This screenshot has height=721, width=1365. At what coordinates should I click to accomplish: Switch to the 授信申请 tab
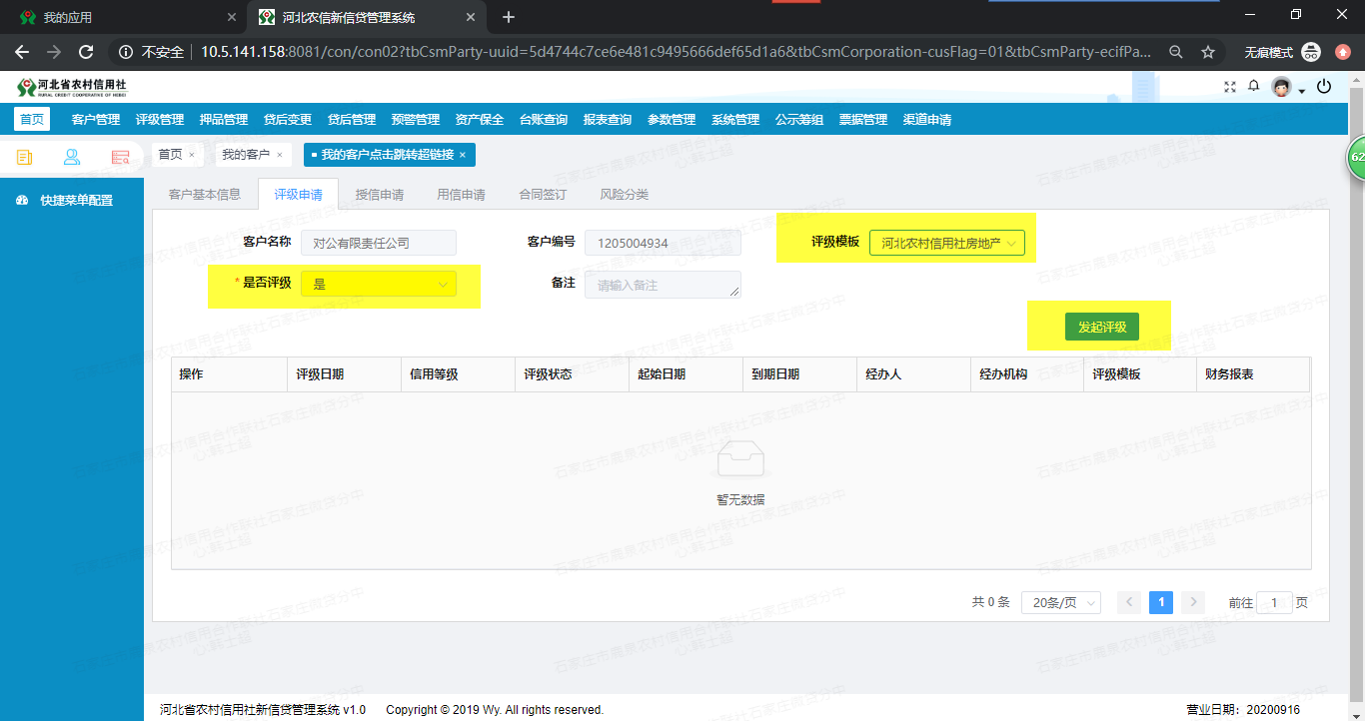pyautogui.click(x=380, y=194)
